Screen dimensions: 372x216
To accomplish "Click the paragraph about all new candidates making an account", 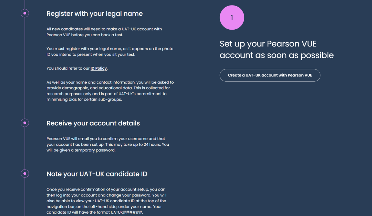I will point(104,32).
